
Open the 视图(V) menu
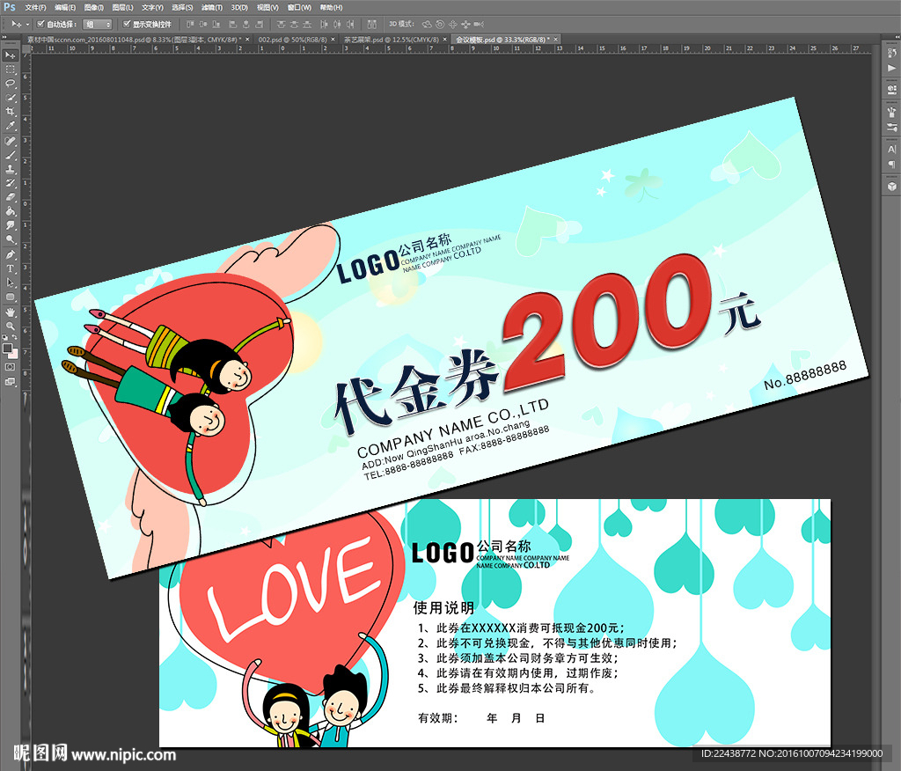[x=267, y=7]
